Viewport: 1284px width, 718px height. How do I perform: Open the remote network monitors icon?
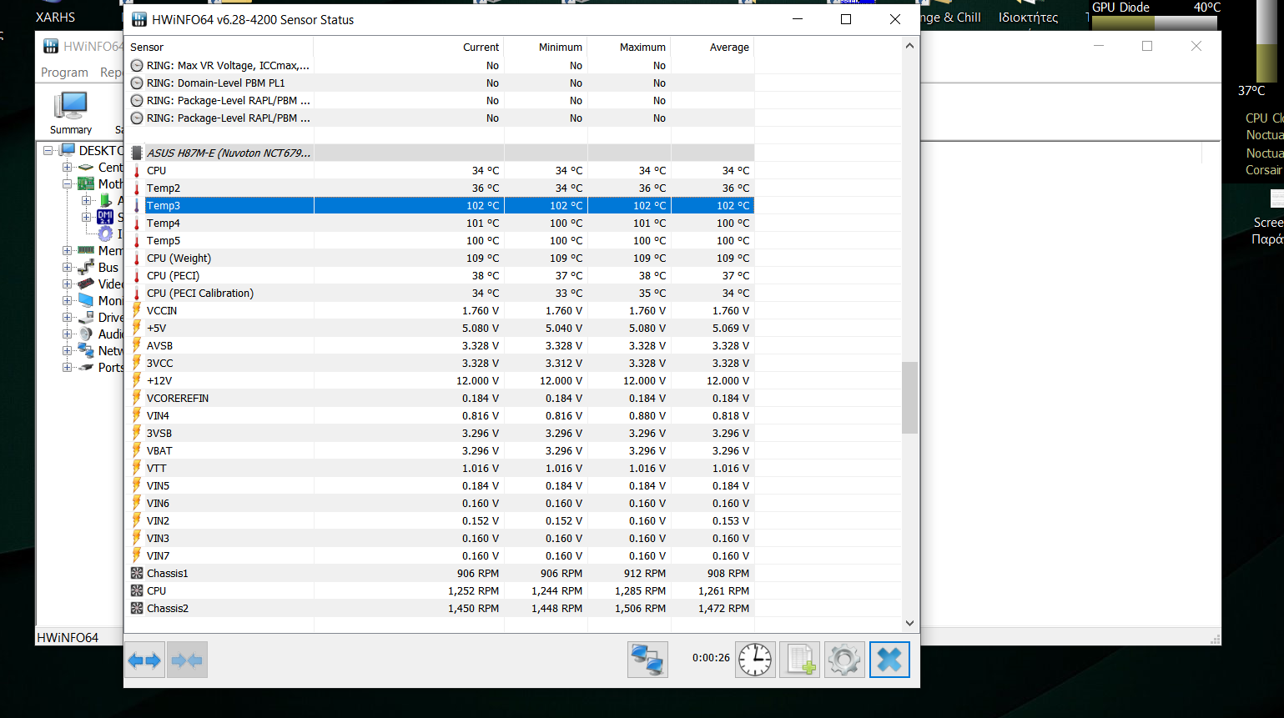(647, 660)
